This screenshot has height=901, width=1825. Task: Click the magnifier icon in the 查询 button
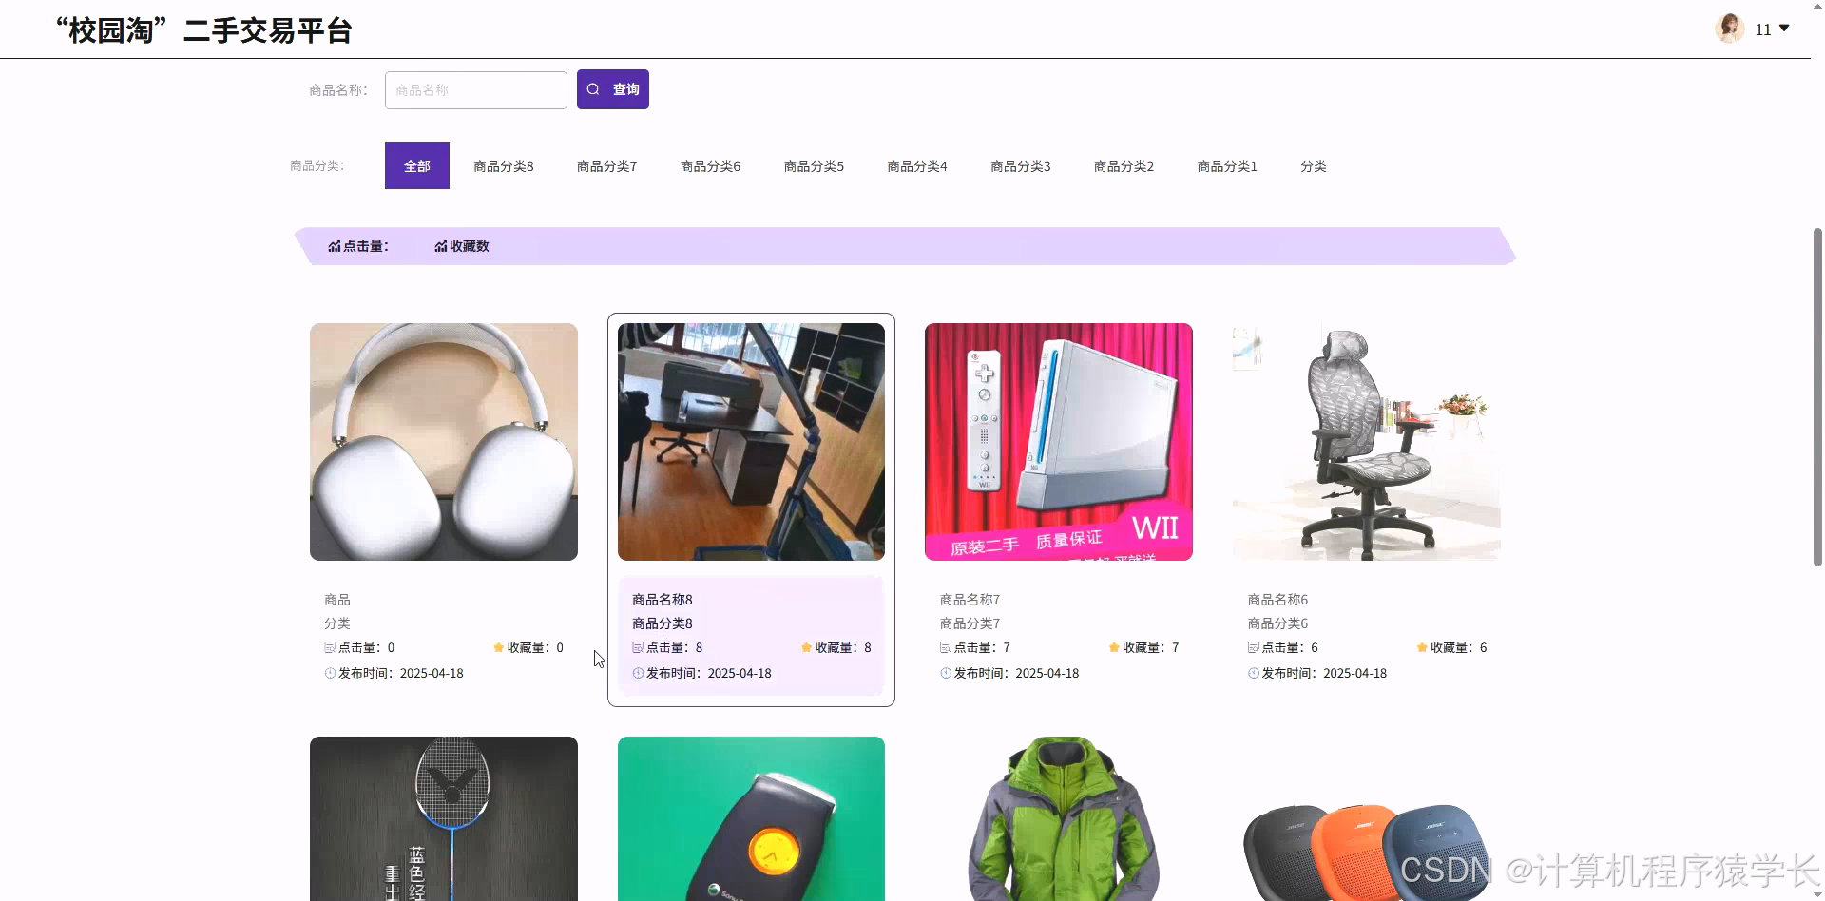point(593,88)
